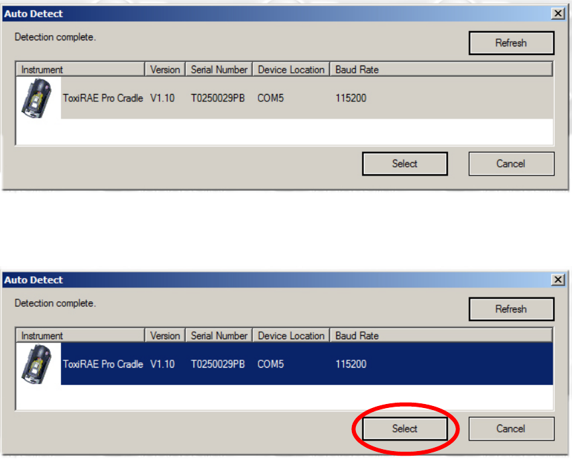572x459 pixels.
Task: Sort by Version column in lower dialog
Action: [x=165, y=335]
